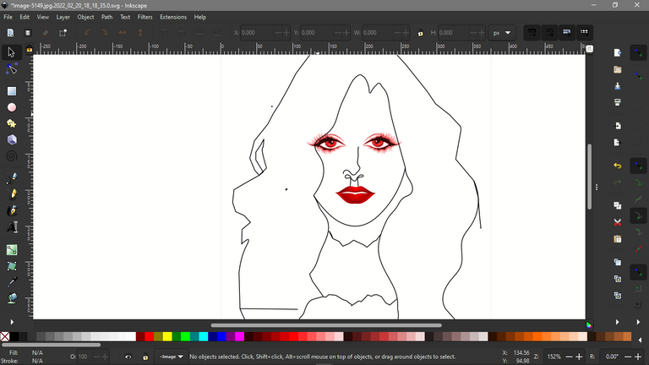Screen dimensions: 649x365
Task: Open the Layer menu
Action: (x=63, y=17)
